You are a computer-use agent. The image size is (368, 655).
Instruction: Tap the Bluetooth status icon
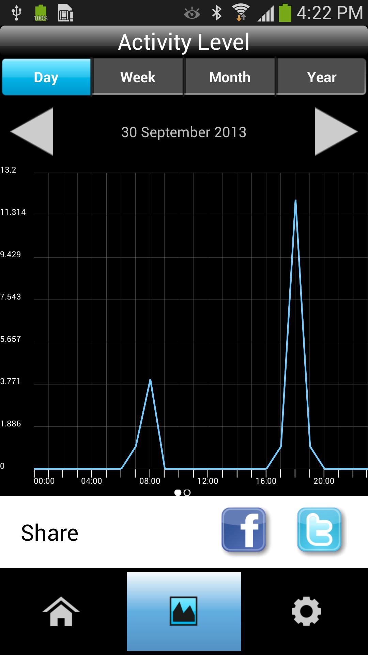(x=217, y=13)
